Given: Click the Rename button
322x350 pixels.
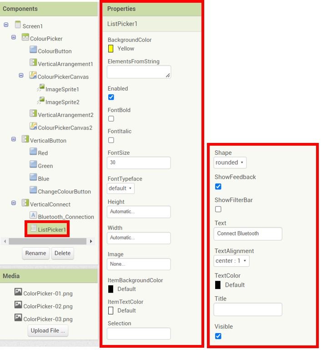Looking at the screenshot, I should [35, 254].
